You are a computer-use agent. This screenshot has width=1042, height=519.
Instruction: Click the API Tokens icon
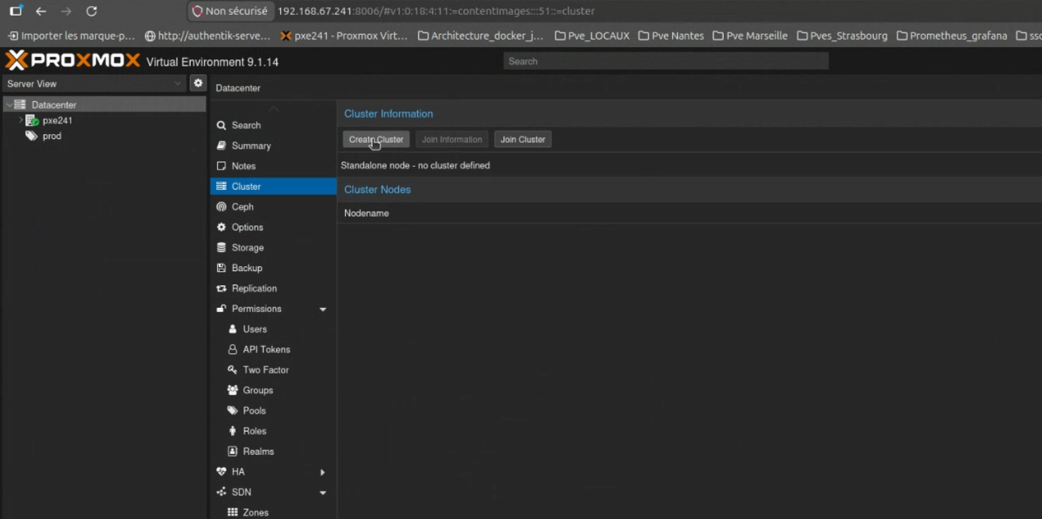(232, 350)
